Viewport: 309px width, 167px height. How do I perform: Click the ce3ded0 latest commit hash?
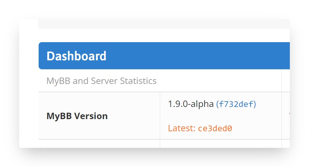coord(215,129)
